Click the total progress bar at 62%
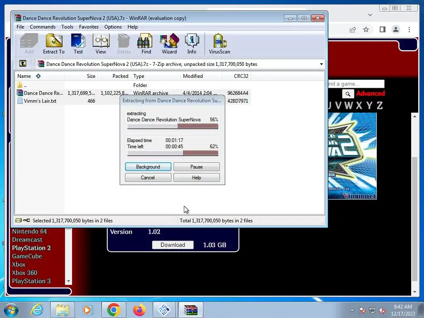 point(173,153)
